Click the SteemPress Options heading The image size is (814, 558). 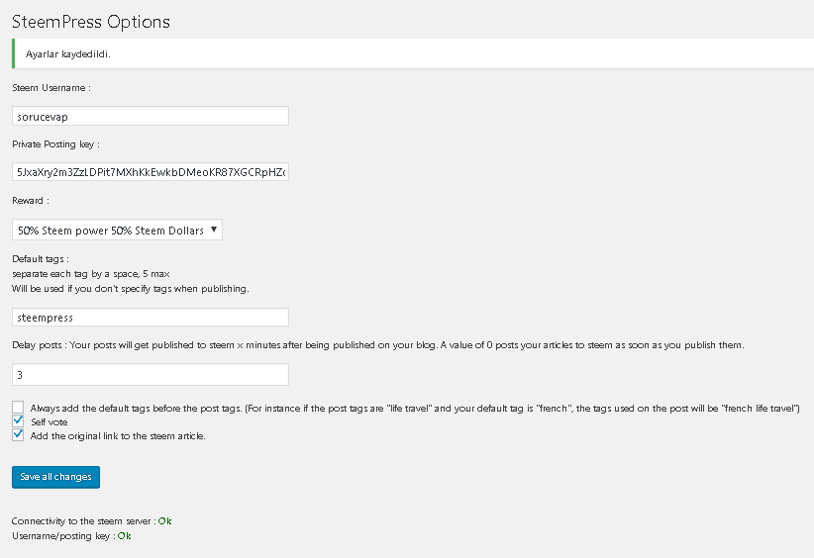tap(91, 21)
